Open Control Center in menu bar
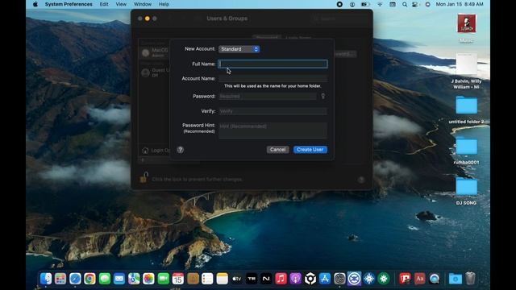 [415, 4]
